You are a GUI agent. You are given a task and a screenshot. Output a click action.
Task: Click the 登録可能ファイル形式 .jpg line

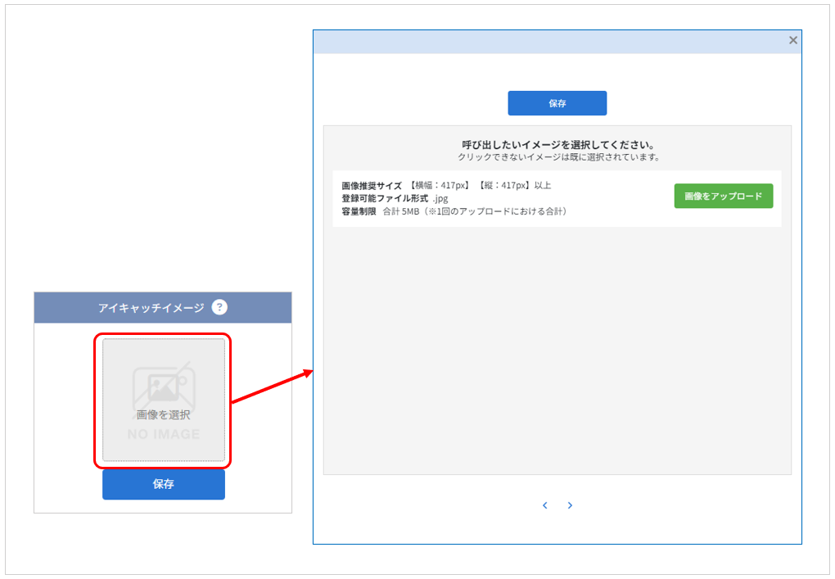tap(395, 198)
